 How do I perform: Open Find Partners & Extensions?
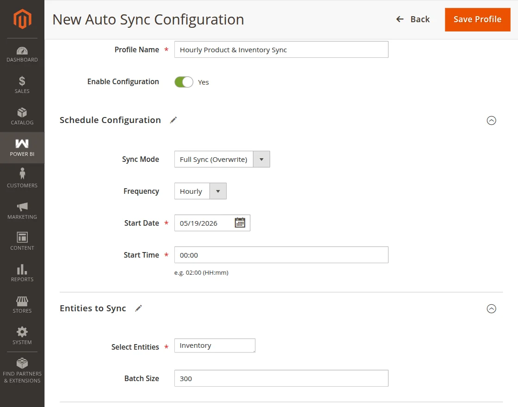click(x=22, y=370)
